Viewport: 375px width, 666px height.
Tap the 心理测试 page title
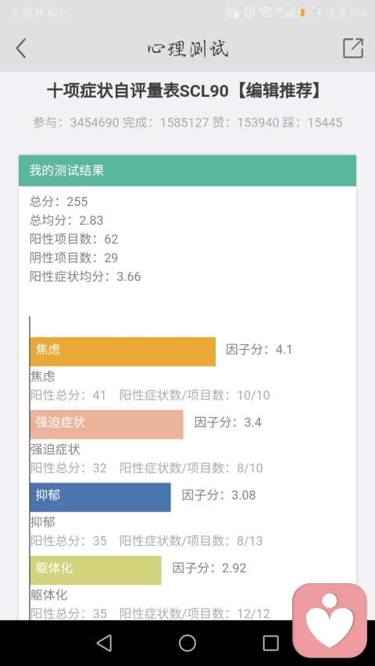187,49
